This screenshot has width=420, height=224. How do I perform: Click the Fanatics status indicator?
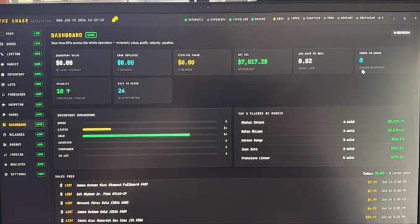[311, 19]
